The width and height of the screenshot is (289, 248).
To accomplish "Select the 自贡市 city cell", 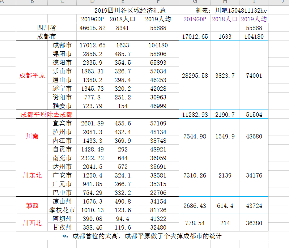I will (x=62, y=149).
